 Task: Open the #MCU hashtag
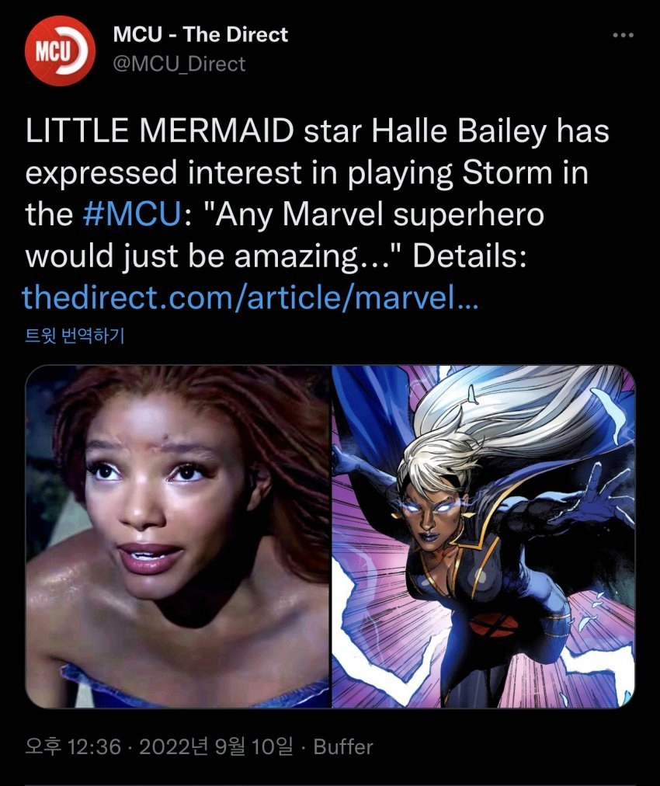(132, 214)
